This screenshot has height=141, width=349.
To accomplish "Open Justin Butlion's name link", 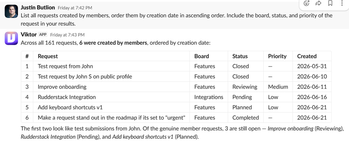I will 38,8.
